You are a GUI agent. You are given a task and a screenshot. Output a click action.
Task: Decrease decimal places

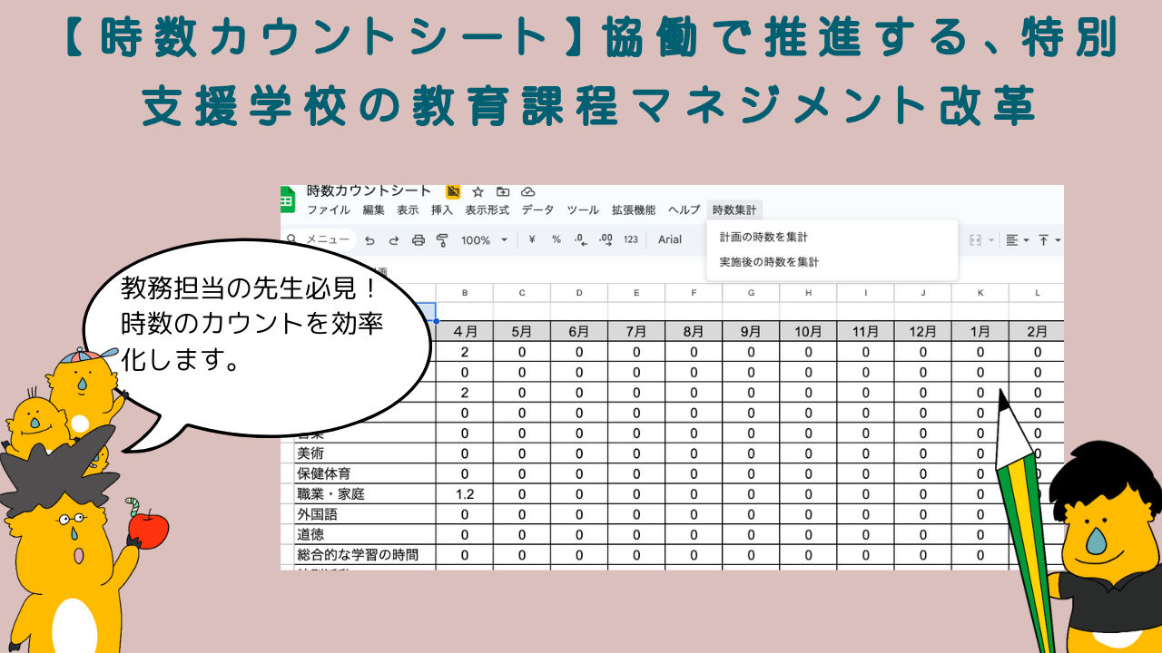click(x=581, y=240)
